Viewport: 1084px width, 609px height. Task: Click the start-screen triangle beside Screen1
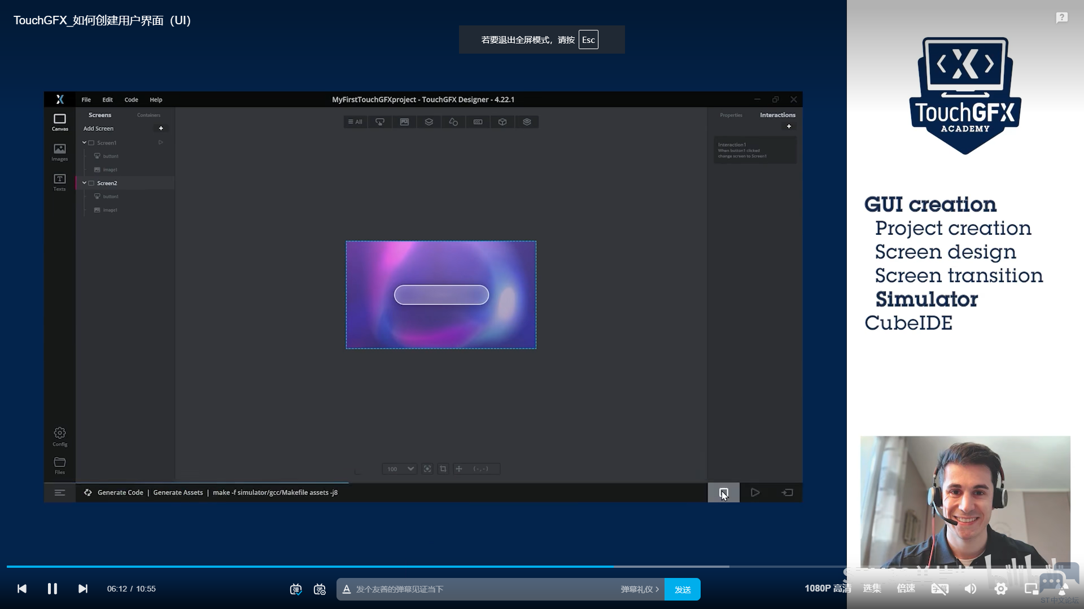[161, 142]
